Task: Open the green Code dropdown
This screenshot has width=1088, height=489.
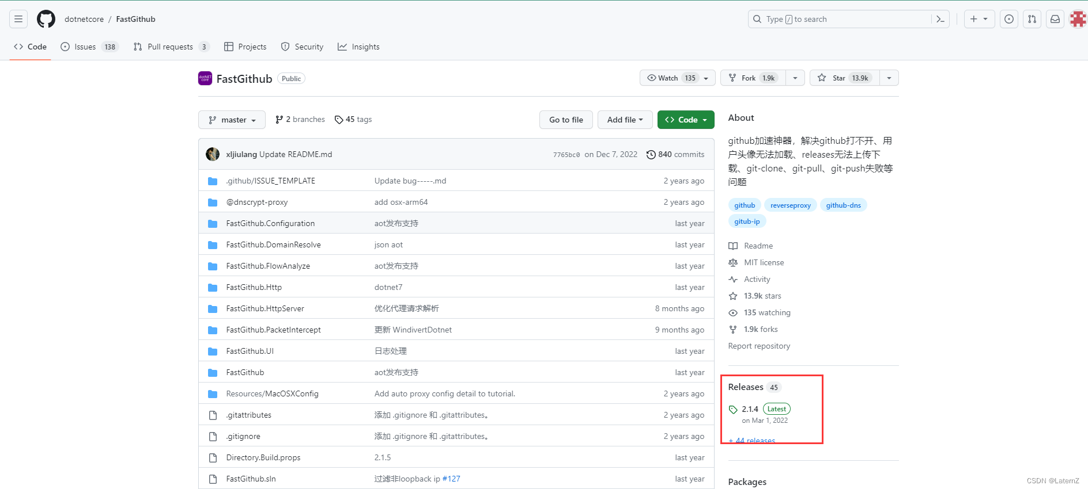Action: coord(686,120)
